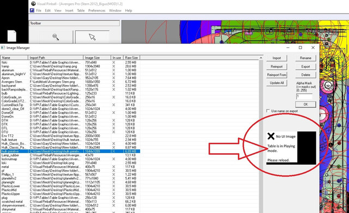
Task: Select the arrow Select tool
Action: (x=92, y=36)
